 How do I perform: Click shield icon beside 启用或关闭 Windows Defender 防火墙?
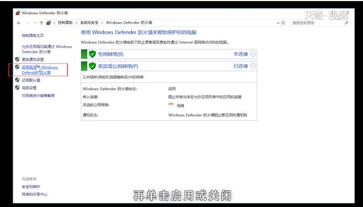(17, 67)
